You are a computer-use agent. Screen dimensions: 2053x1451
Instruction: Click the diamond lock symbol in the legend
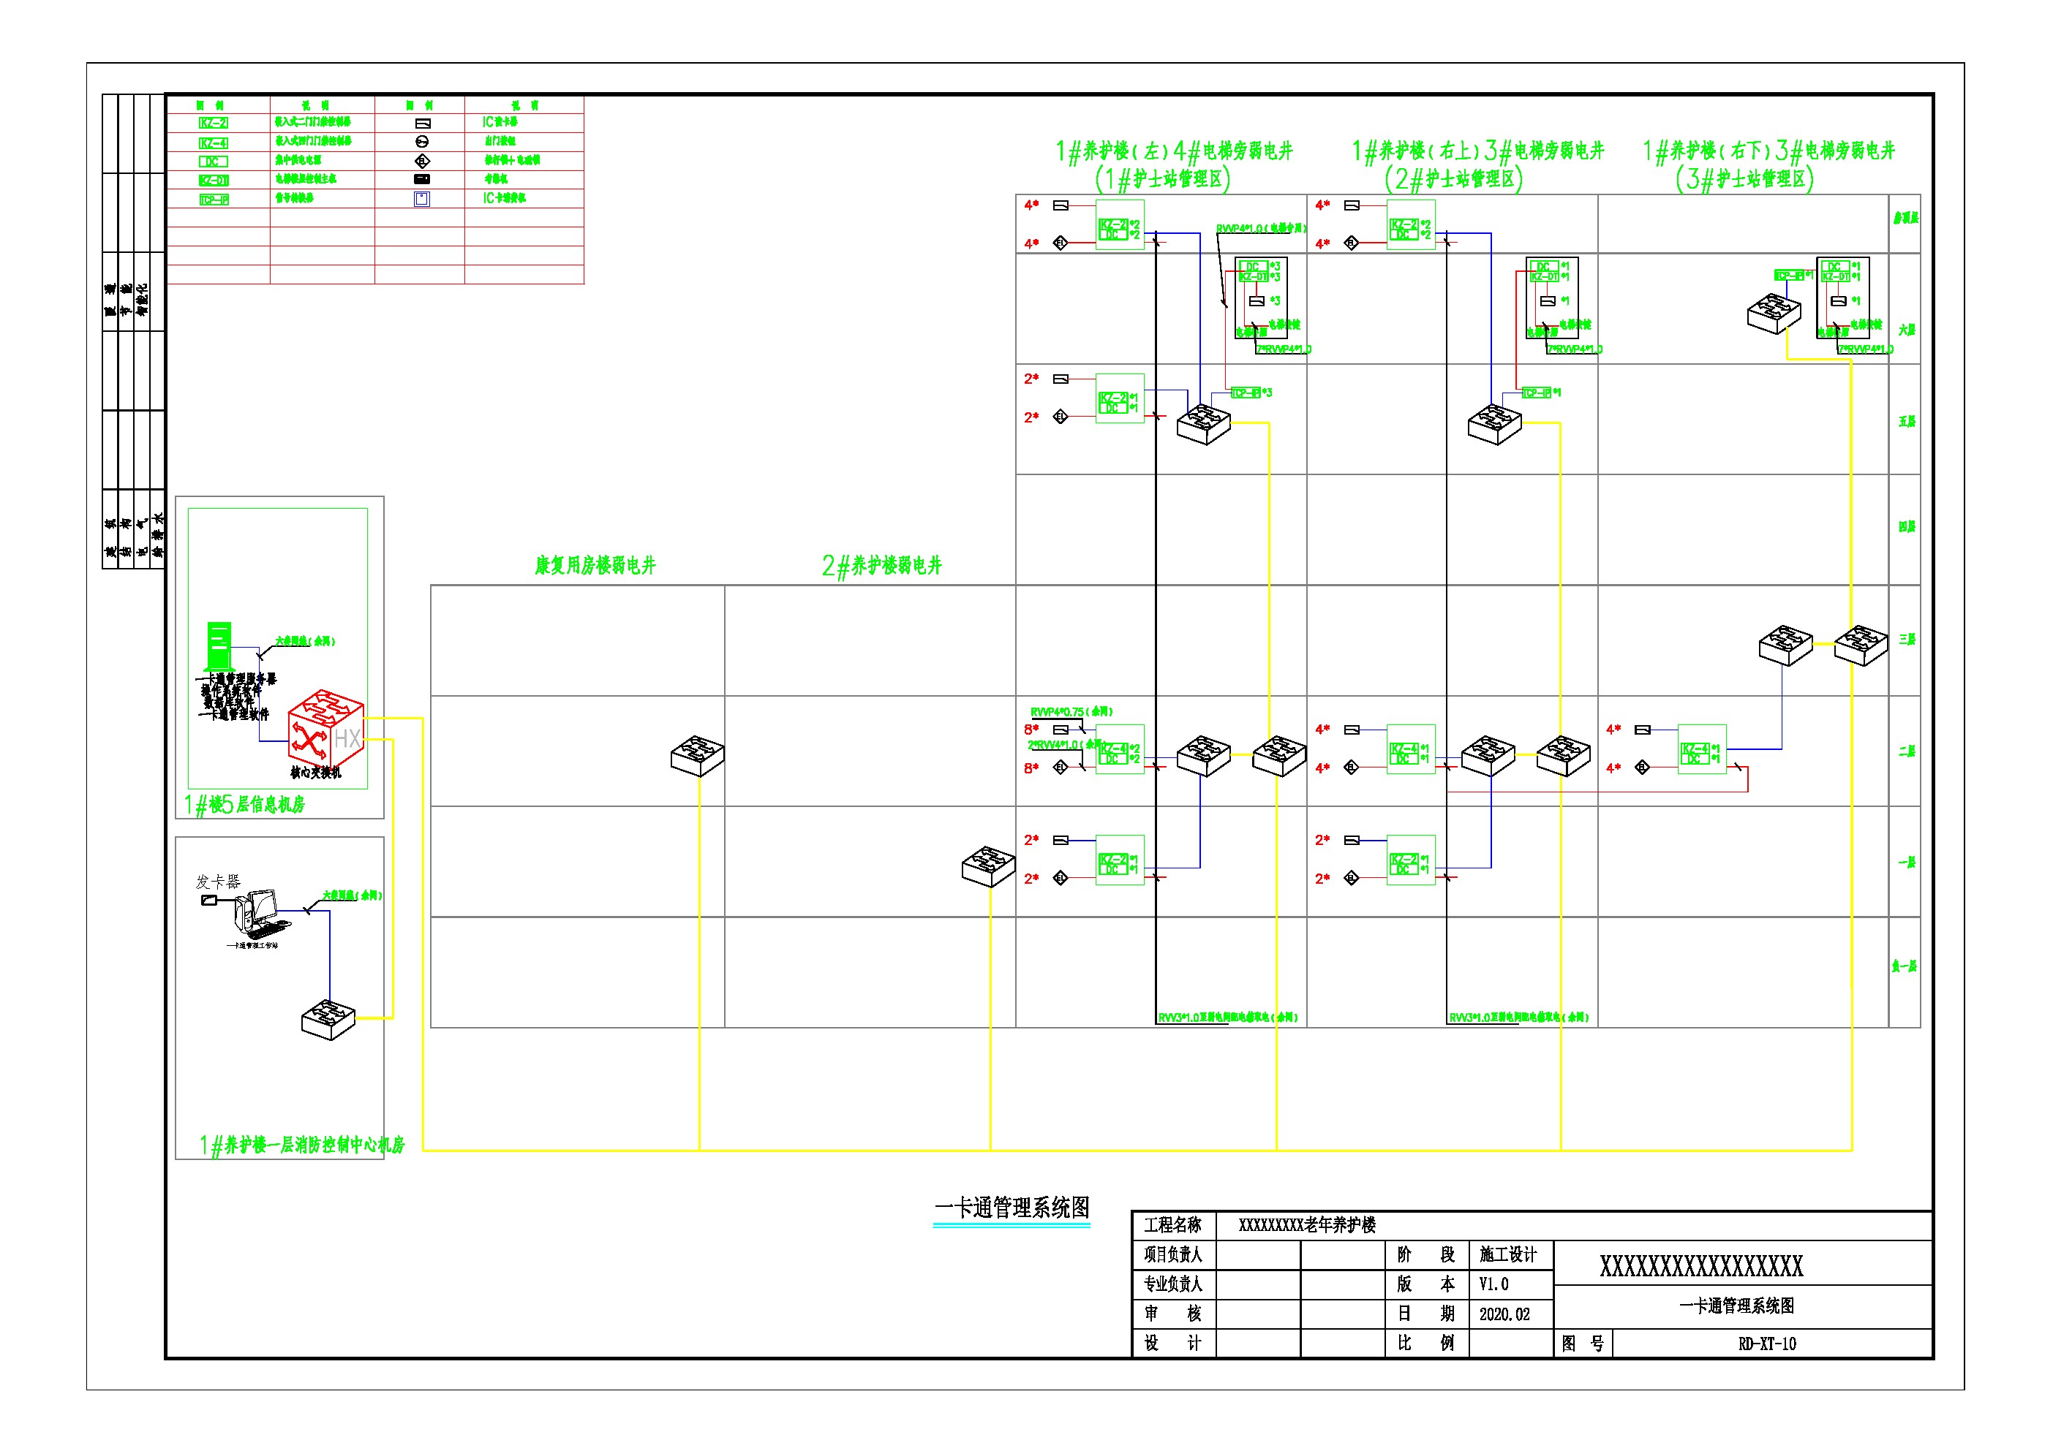423,161
